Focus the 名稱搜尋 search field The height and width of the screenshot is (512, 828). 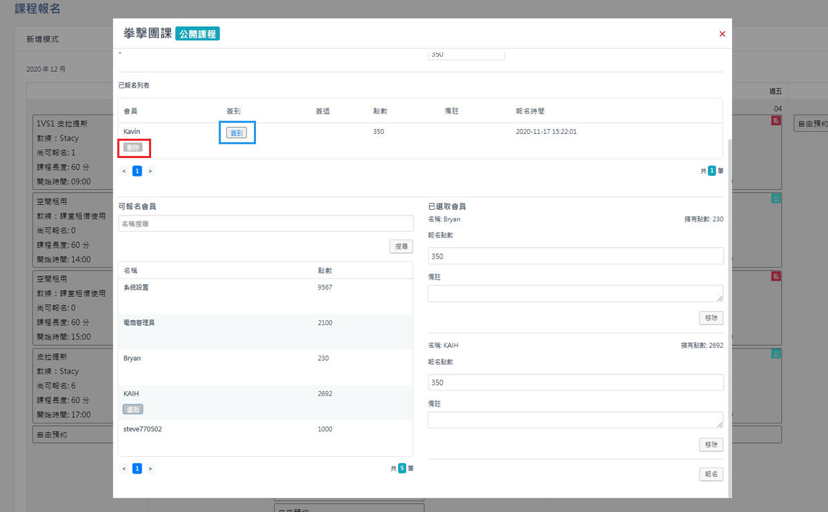(x=266, y=224)
